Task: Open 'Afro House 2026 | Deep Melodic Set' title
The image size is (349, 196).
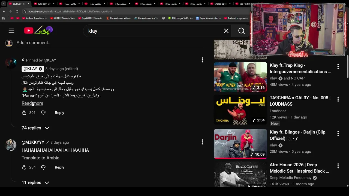Action: [299, 168]
